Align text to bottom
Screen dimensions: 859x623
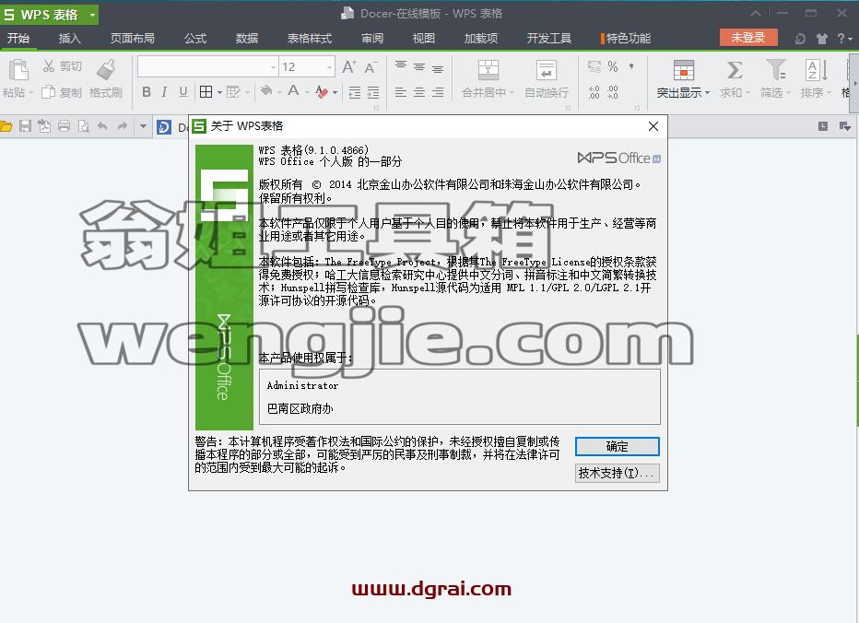coord(438,68)
